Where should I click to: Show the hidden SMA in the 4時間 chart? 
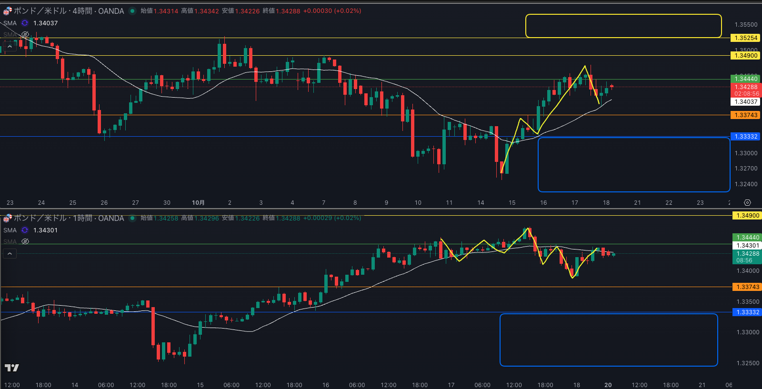click(25, 34)
